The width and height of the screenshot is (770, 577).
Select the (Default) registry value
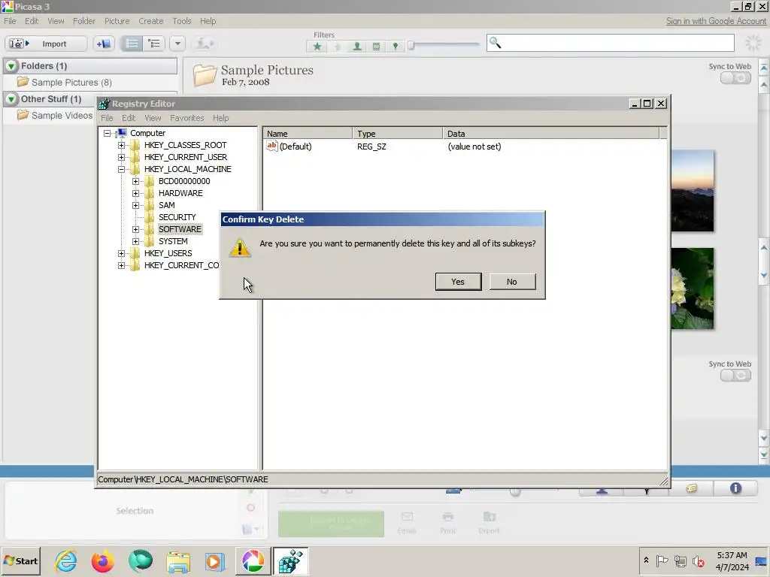[295, 147]
